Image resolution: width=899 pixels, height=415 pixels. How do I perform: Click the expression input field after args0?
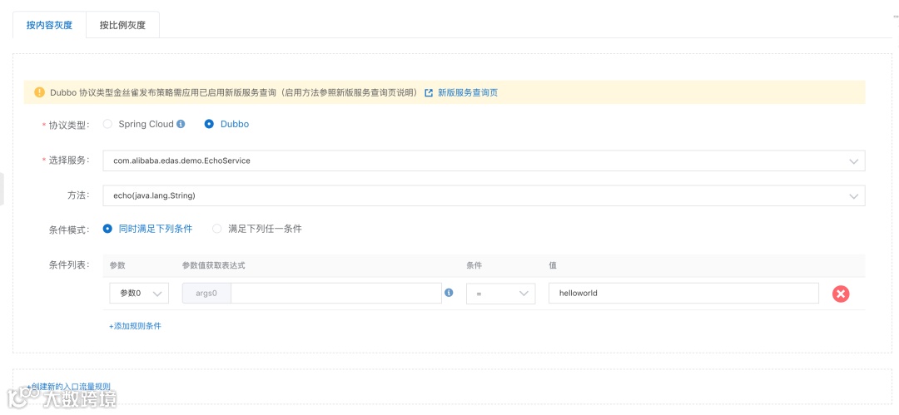tap(336, 293)
